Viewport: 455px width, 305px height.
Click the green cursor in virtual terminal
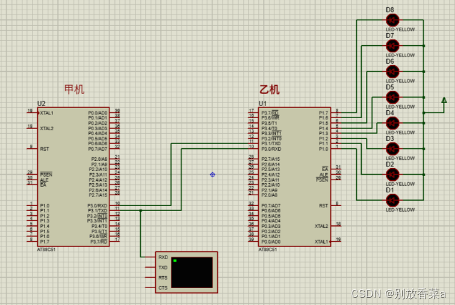click(175, 261)
